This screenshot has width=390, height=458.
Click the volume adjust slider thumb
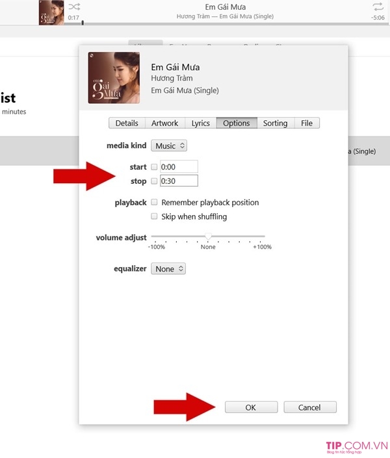(208, 236)
